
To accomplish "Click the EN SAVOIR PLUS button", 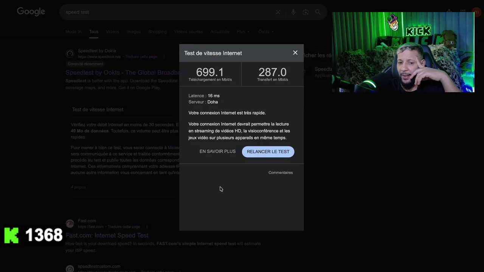I will [217, 151].
